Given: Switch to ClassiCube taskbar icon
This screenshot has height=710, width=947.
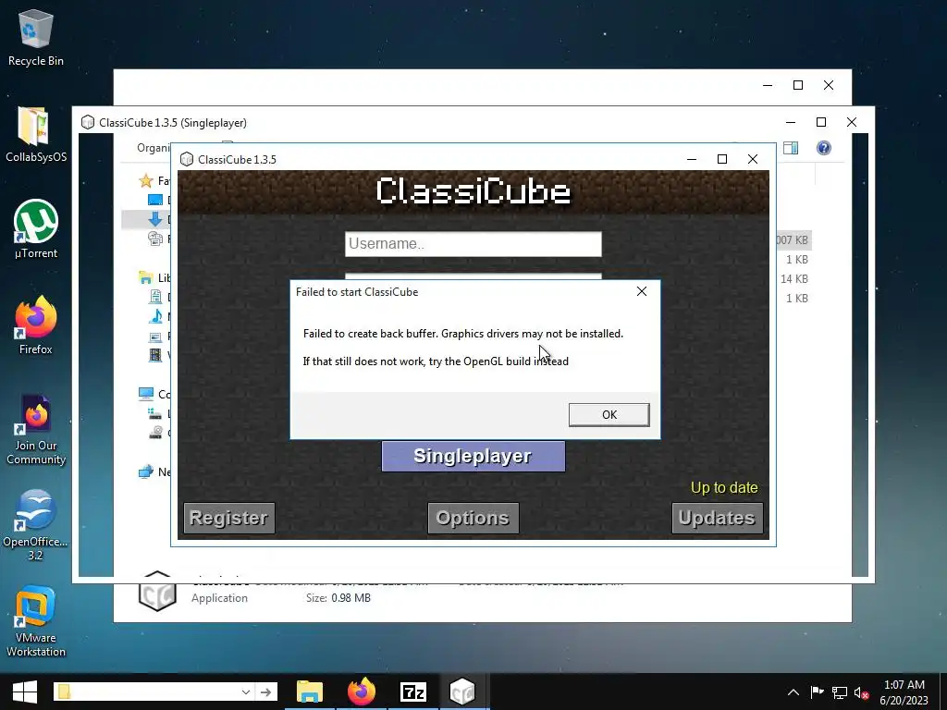Looking at the screenshot, I should 464,692.
